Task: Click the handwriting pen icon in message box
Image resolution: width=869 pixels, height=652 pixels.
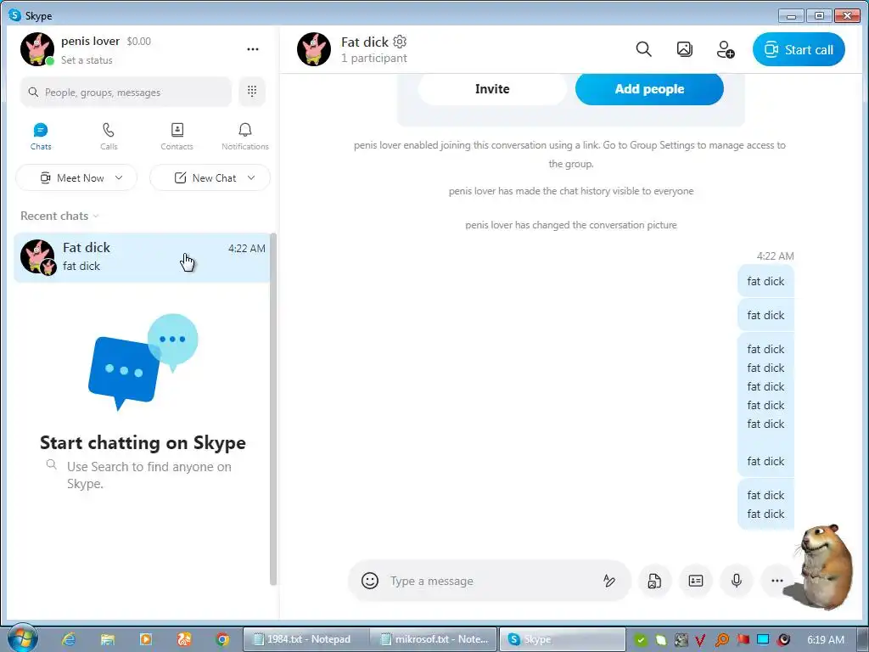Action: tap(609, 581)
